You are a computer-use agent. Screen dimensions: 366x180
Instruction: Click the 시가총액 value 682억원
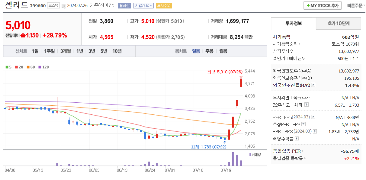click(x=351, y=37)
